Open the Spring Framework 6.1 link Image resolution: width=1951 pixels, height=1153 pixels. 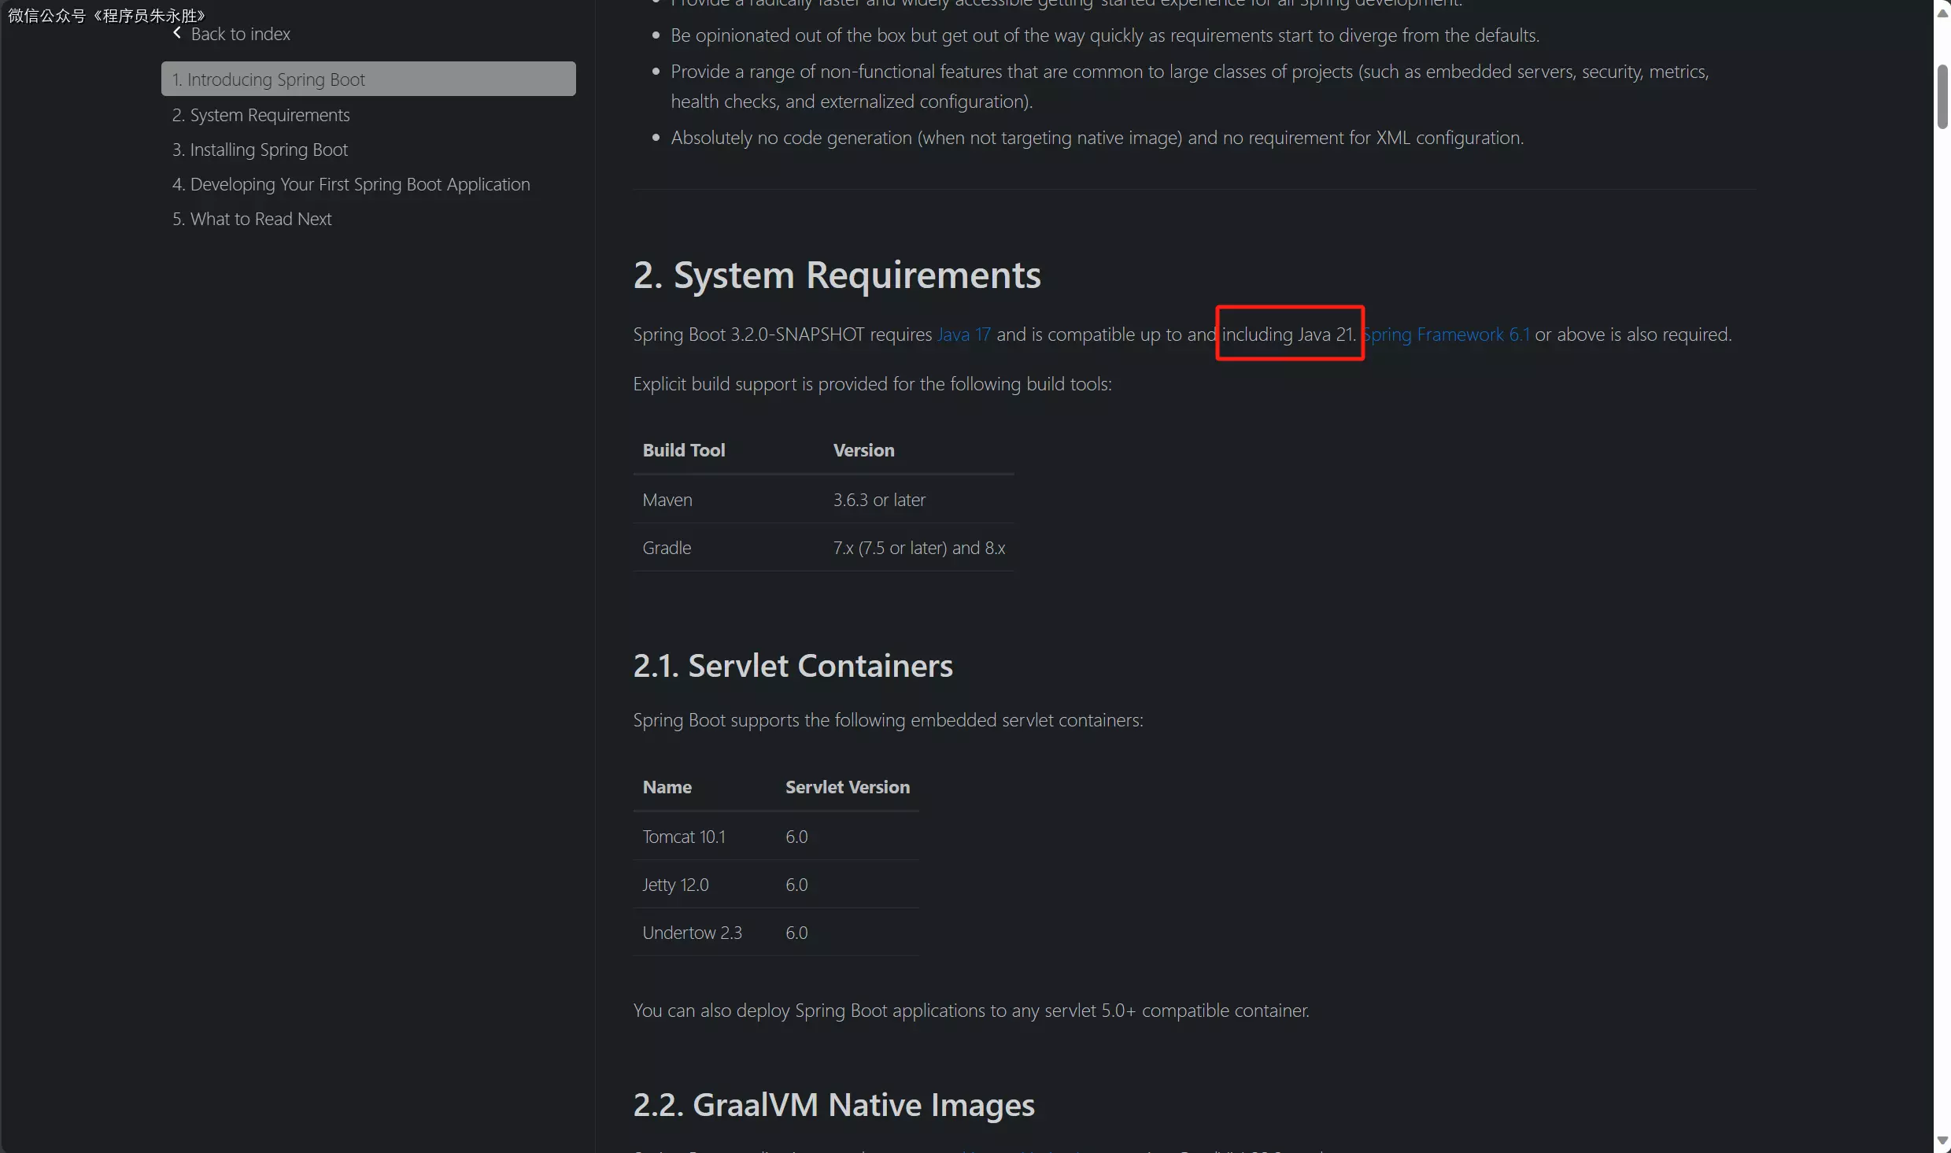point(1447,334)
